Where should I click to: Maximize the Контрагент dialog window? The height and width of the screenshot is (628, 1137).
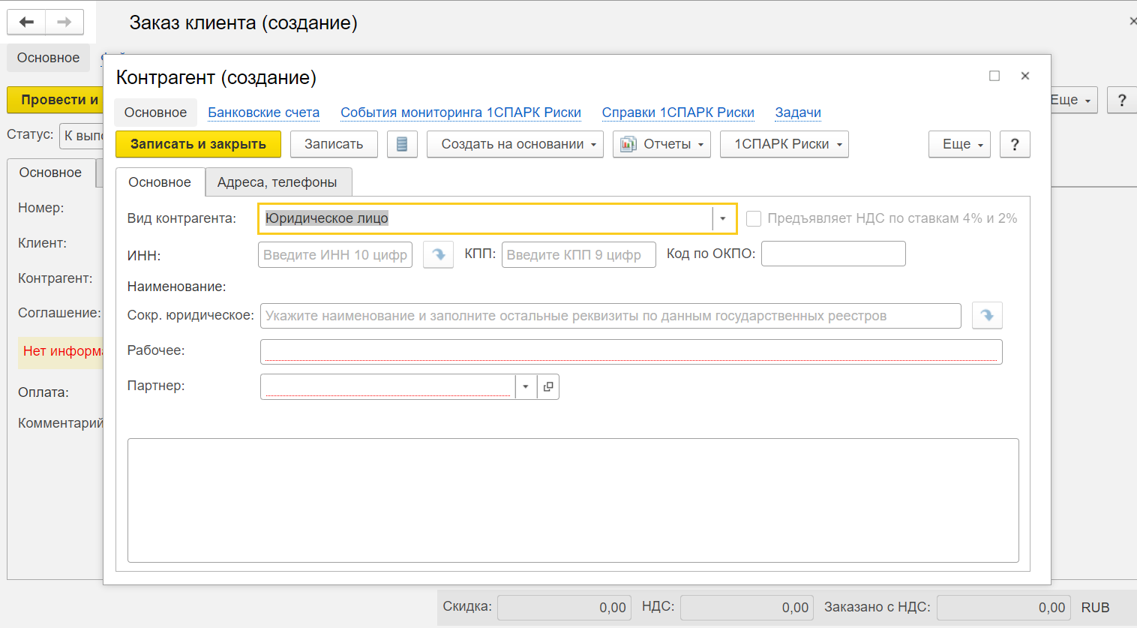[994, 76]
